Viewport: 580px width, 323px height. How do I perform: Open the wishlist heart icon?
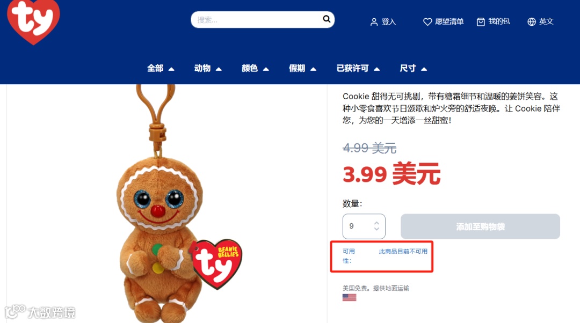427,22
